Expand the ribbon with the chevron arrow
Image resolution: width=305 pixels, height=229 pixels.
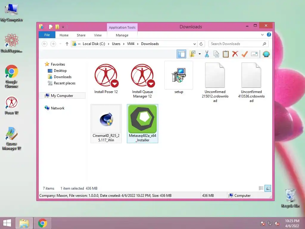[262, 35]
